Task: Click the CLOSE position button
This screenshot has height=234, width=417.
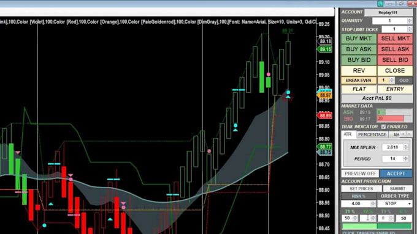Action: click(395, 71)
